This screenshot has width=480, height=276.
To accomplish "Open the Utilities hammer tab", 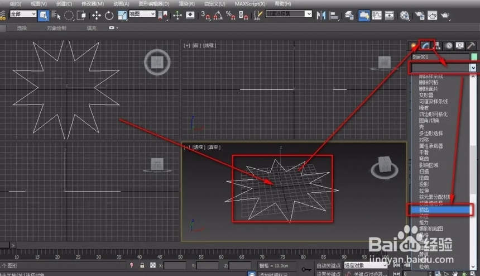I will (471, 46).
